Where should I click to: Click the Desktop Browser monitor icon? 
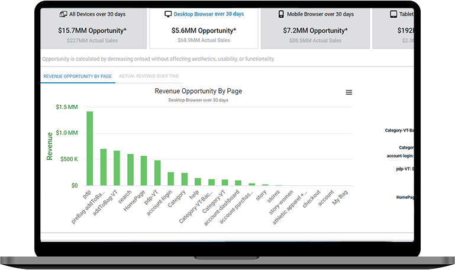pos(168,14)
